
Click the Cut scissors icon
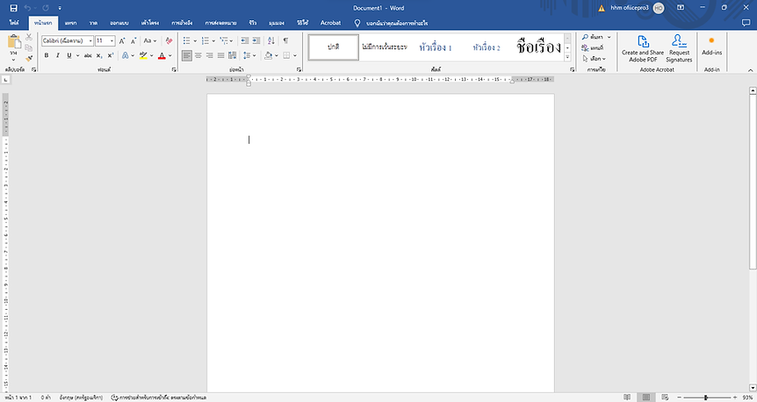[x=28, y=37]
